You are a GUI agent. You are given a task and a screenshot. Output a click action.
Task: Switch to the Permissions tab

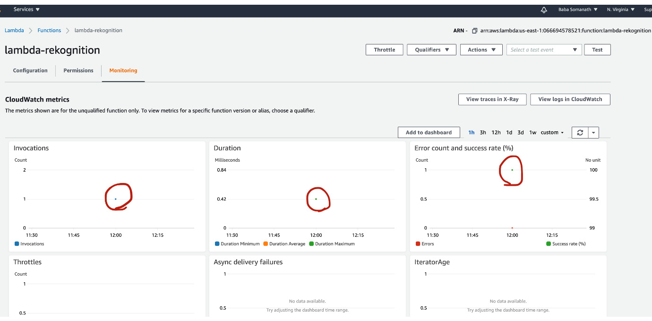[x=78, y=70]
